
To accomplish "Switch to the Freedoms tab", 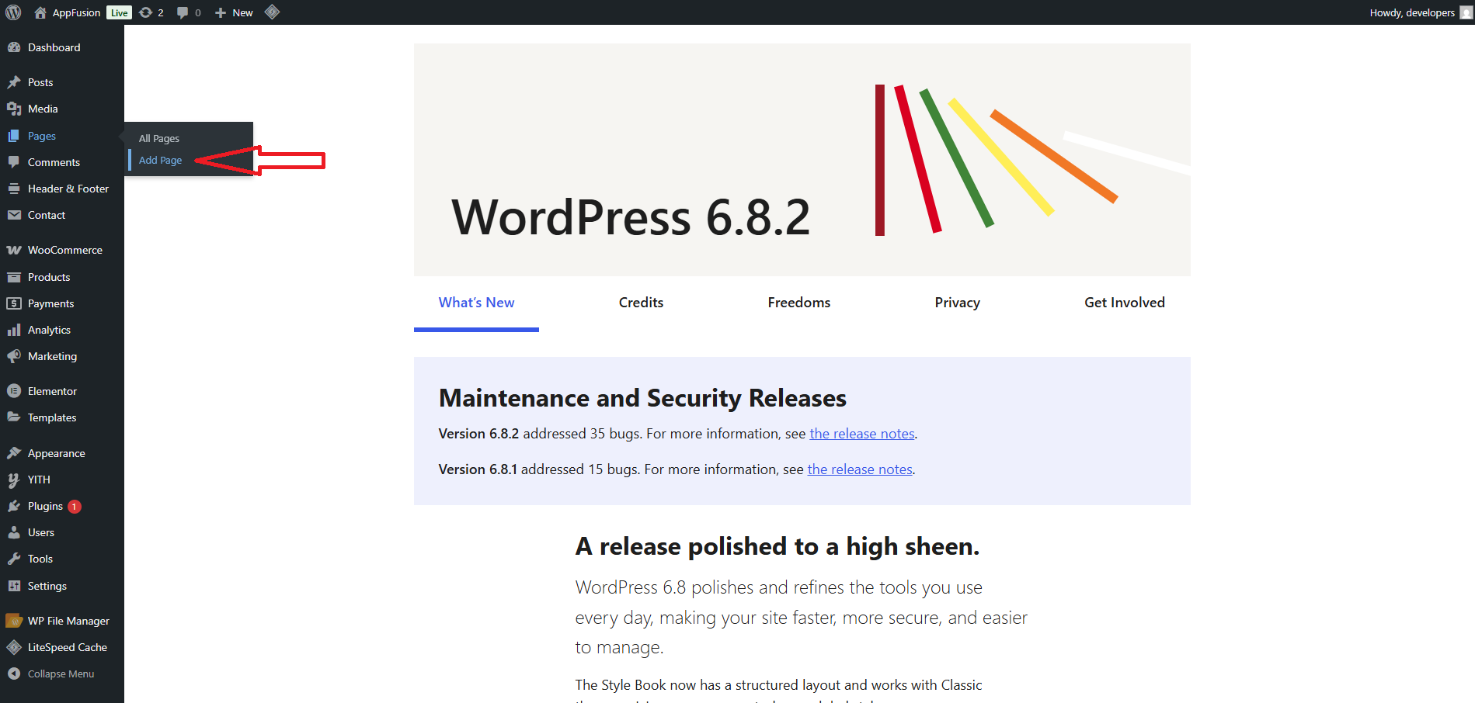I will [x=798, y=303].
